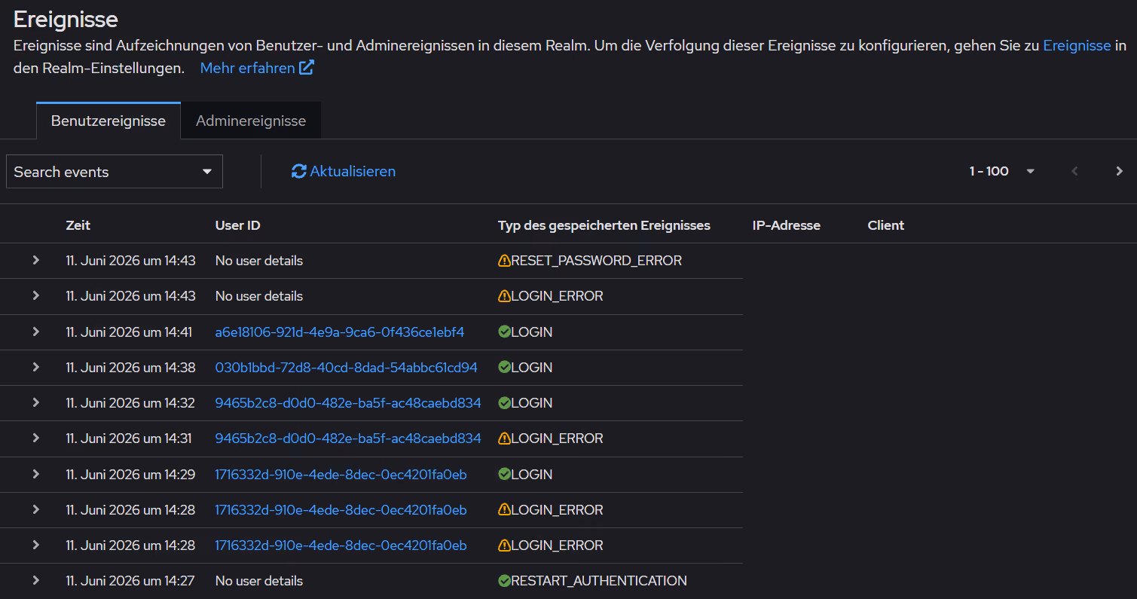Click the User ID column header

(238, 225)
